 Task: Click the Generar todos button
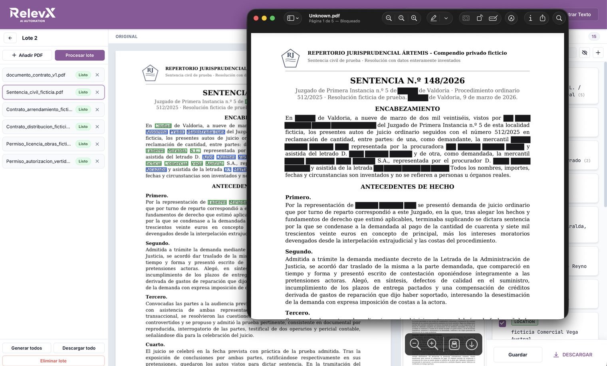[x=27, y=348]
